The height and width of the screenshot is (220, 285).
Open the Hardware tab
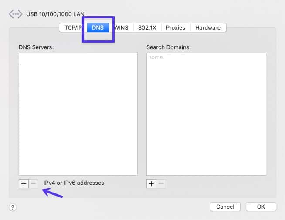pos(208,27)
